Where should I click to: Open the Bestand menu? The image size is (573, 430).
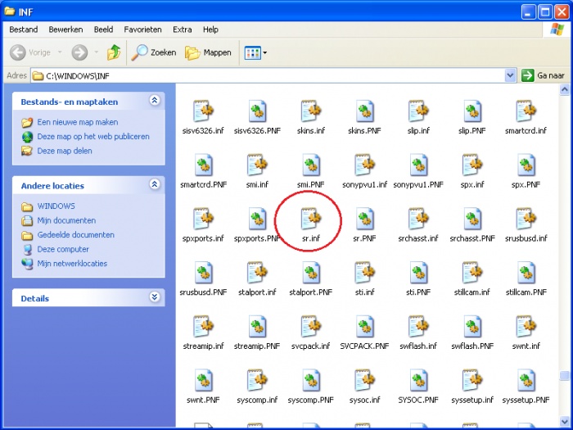[x=24, y=29]
